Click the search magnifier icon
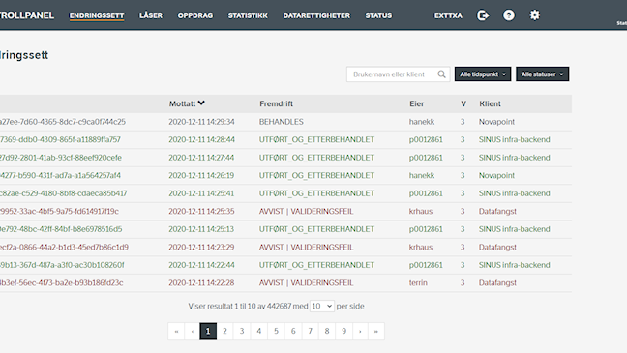 pyautogui.click(x=441, y=74)
